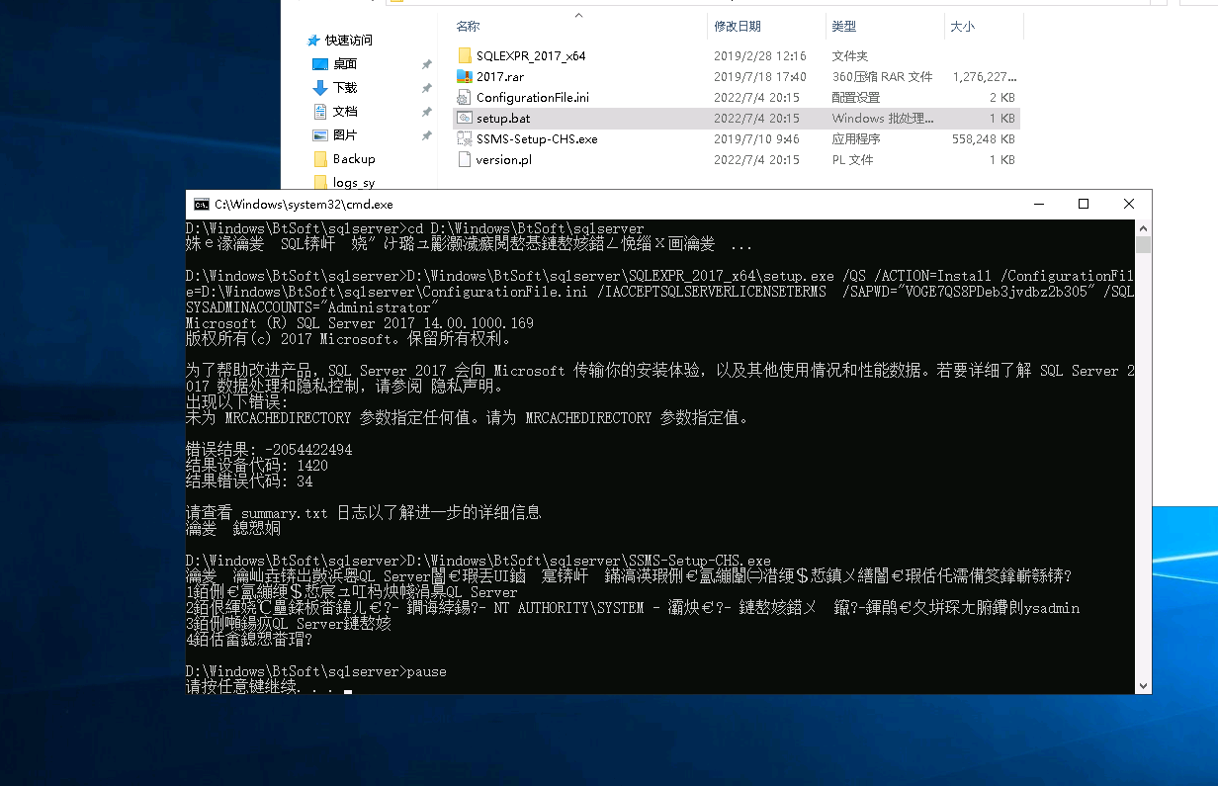Open 下载 in the navigation pane

coord(345,88)
